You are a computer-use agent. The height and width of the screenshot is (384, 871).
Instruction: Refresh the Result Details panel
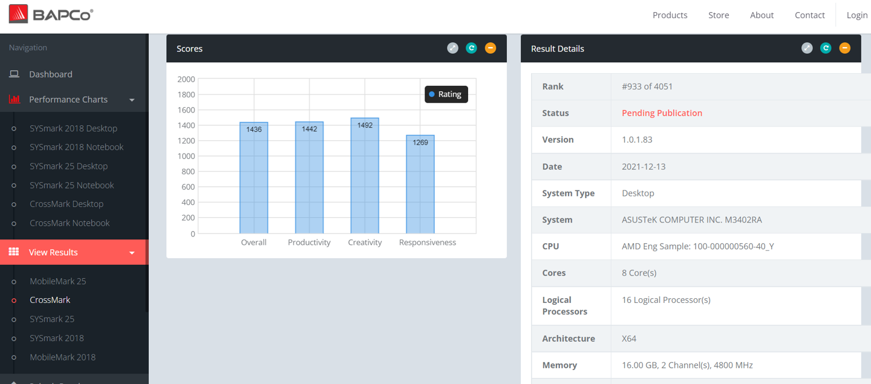pyautogui.click(x=826, y=48)
